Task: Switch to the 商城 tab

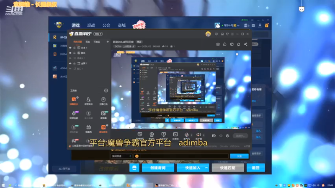Action: click(122, 25)
